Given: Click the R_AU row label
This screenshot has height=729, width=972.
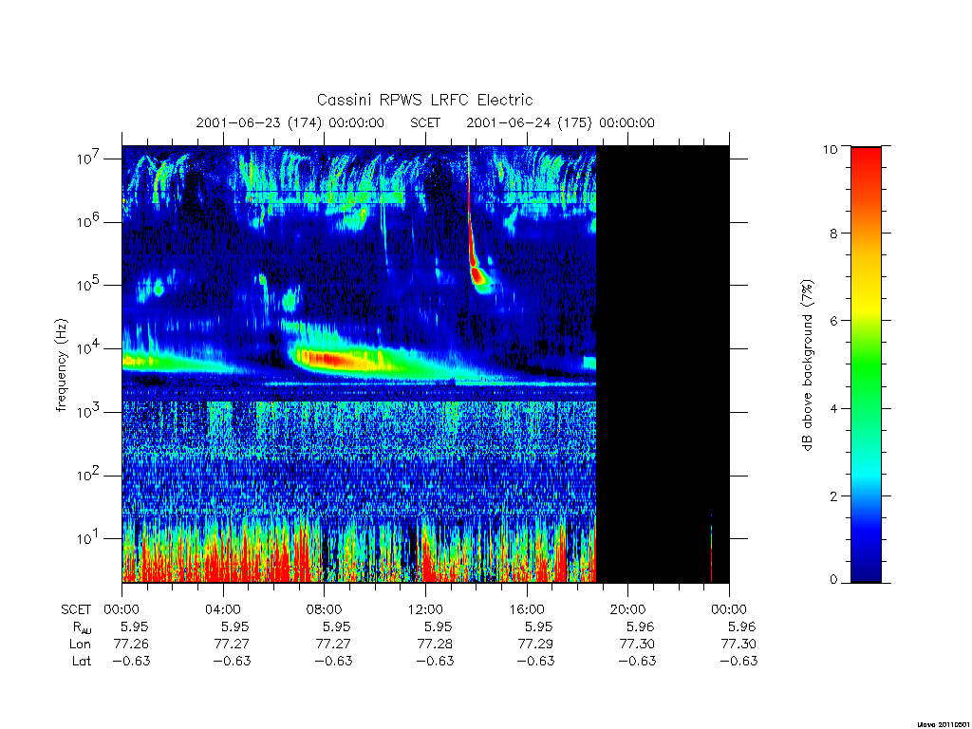Looking at the screenshot, I should pos(82,627).
